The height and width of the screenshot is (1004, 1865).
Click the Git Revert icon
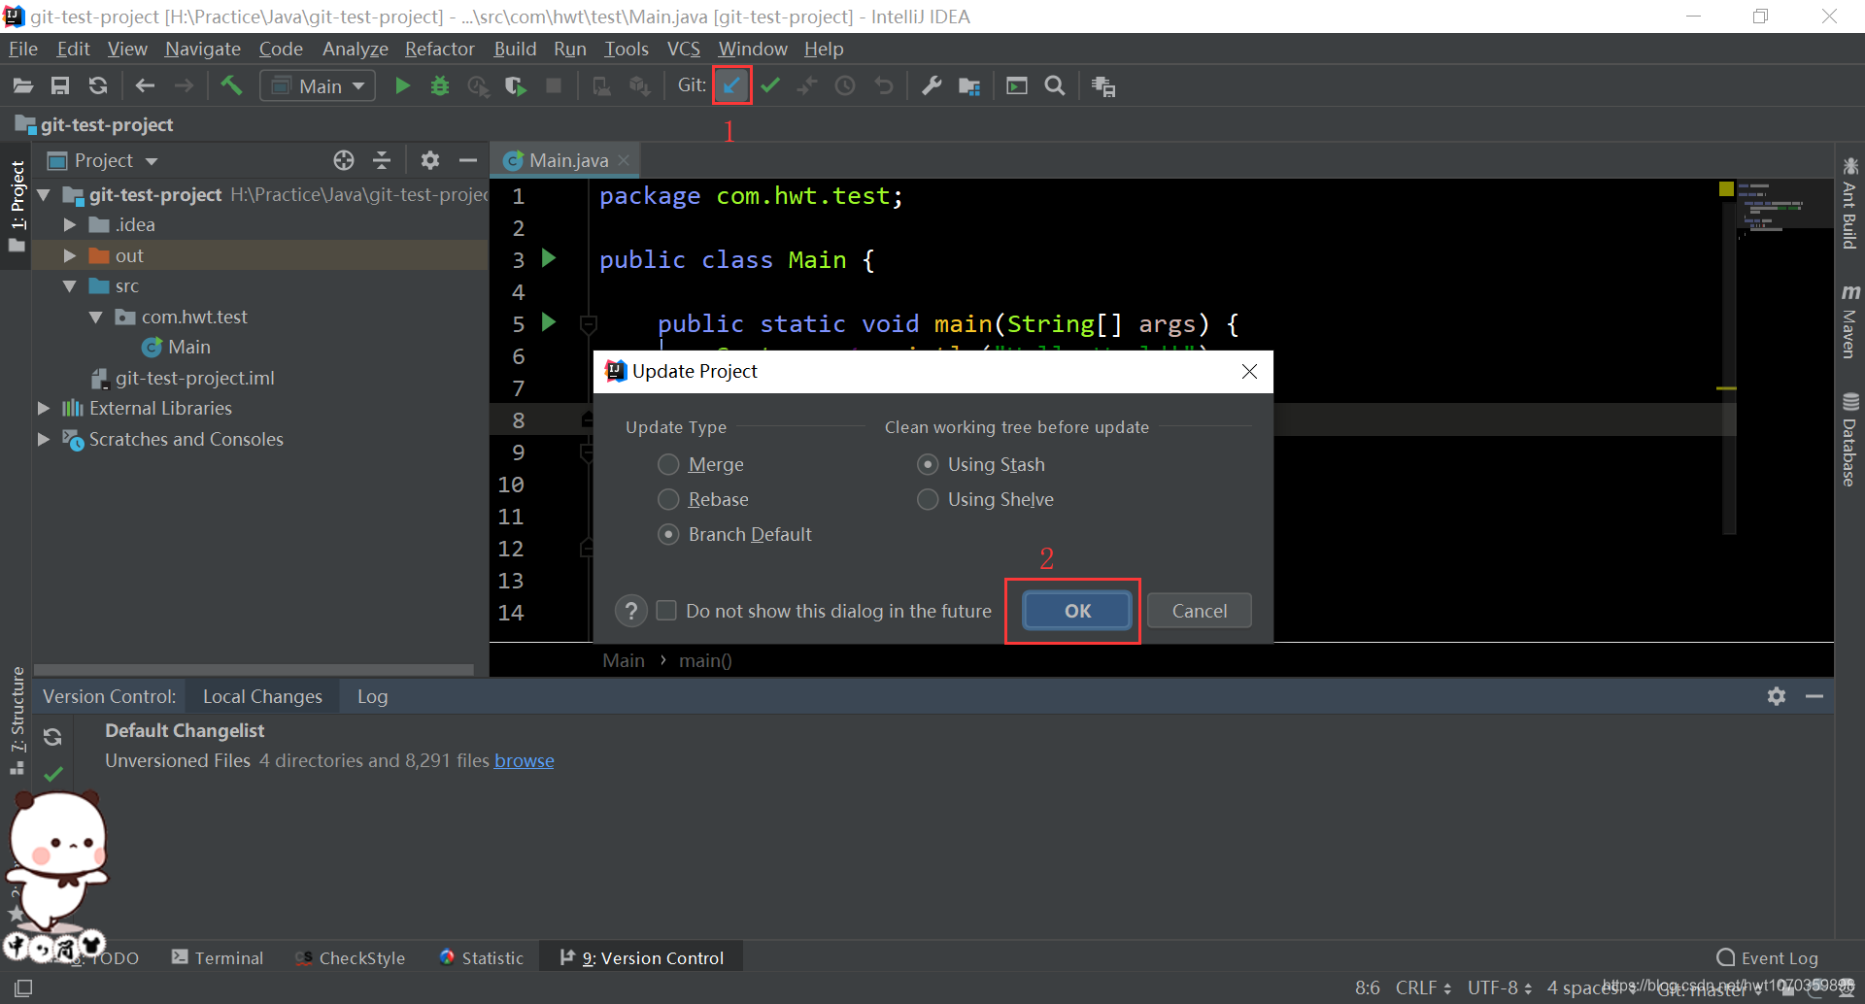[x=884, y=86]
